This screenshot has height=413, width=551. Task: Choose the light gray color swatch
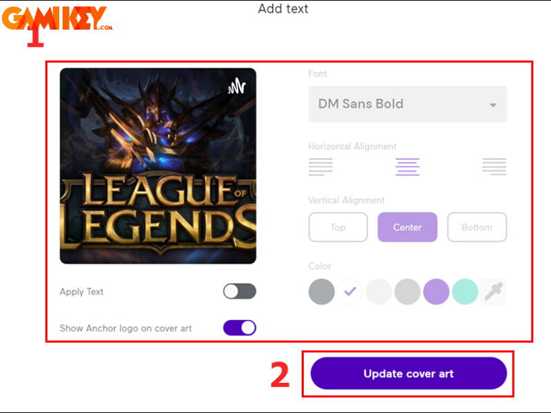click(x=408, y=291)
